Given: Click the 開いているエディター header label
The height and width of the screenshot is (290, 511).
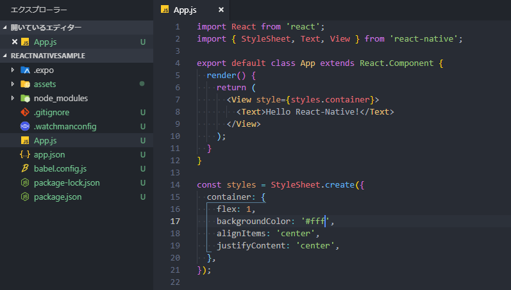Looking at the screenshot, I should click(x=46, y=28).
